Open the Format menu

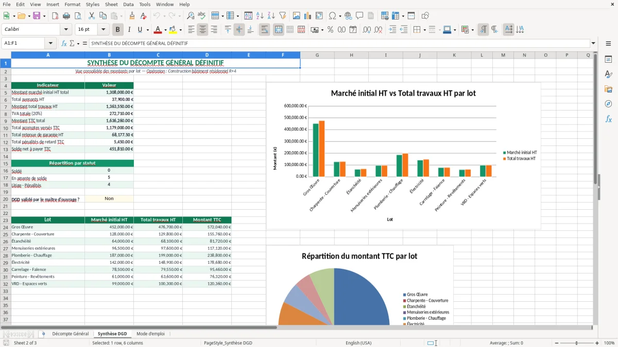[73, 4]
